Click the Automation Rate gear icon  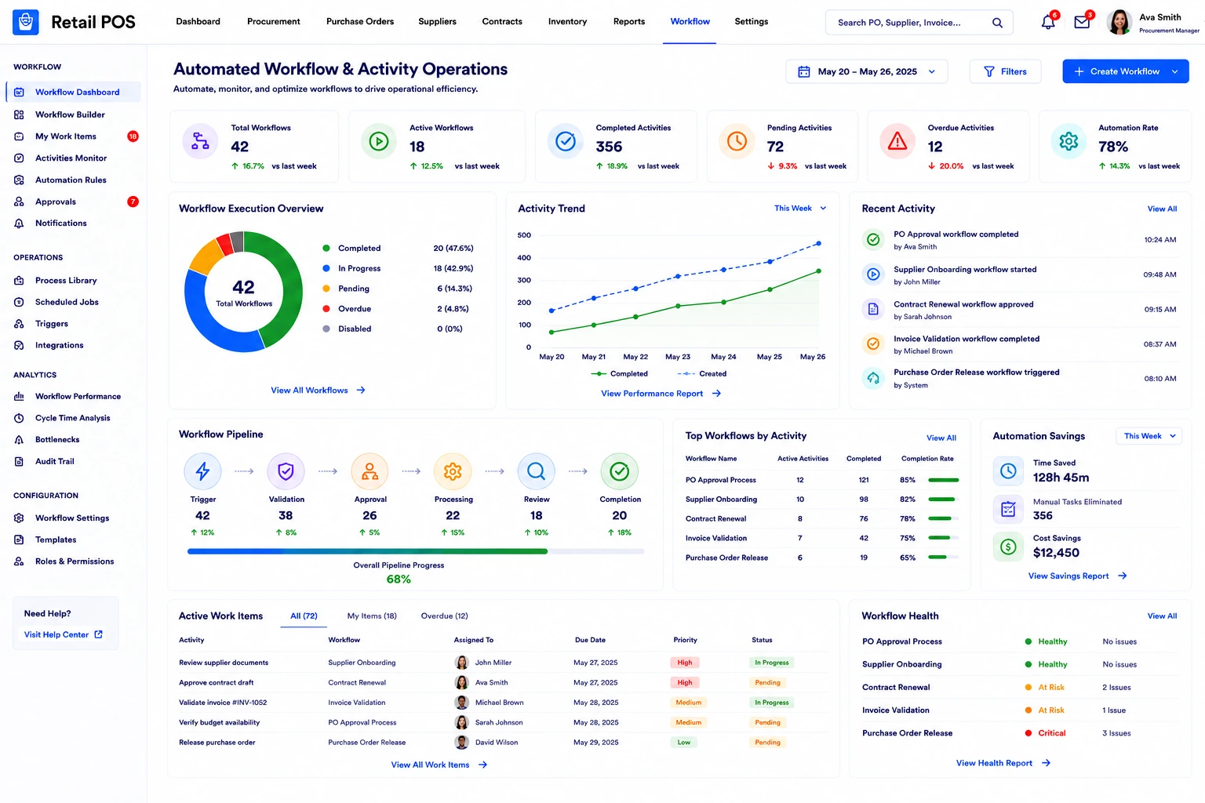[1068, 142]
